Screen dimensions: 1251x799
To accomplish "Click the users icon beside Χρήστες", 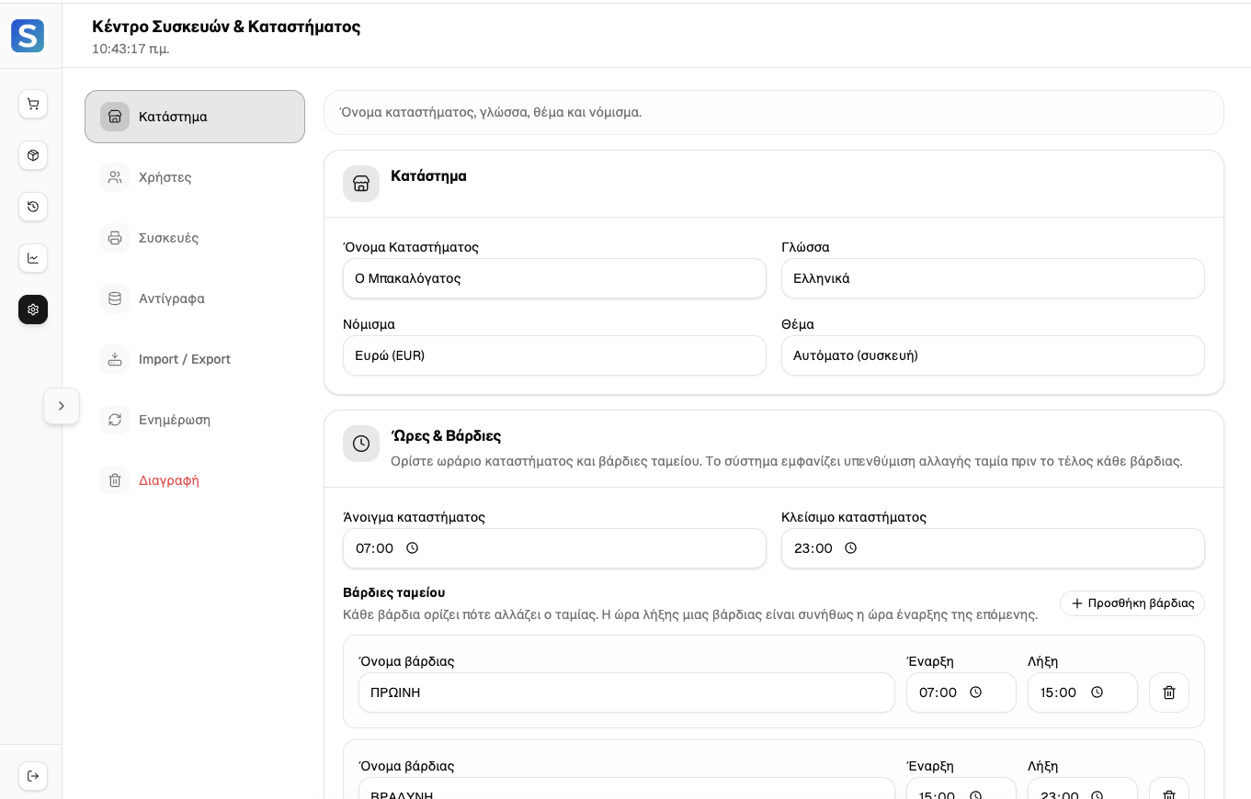I will (115, 177).
